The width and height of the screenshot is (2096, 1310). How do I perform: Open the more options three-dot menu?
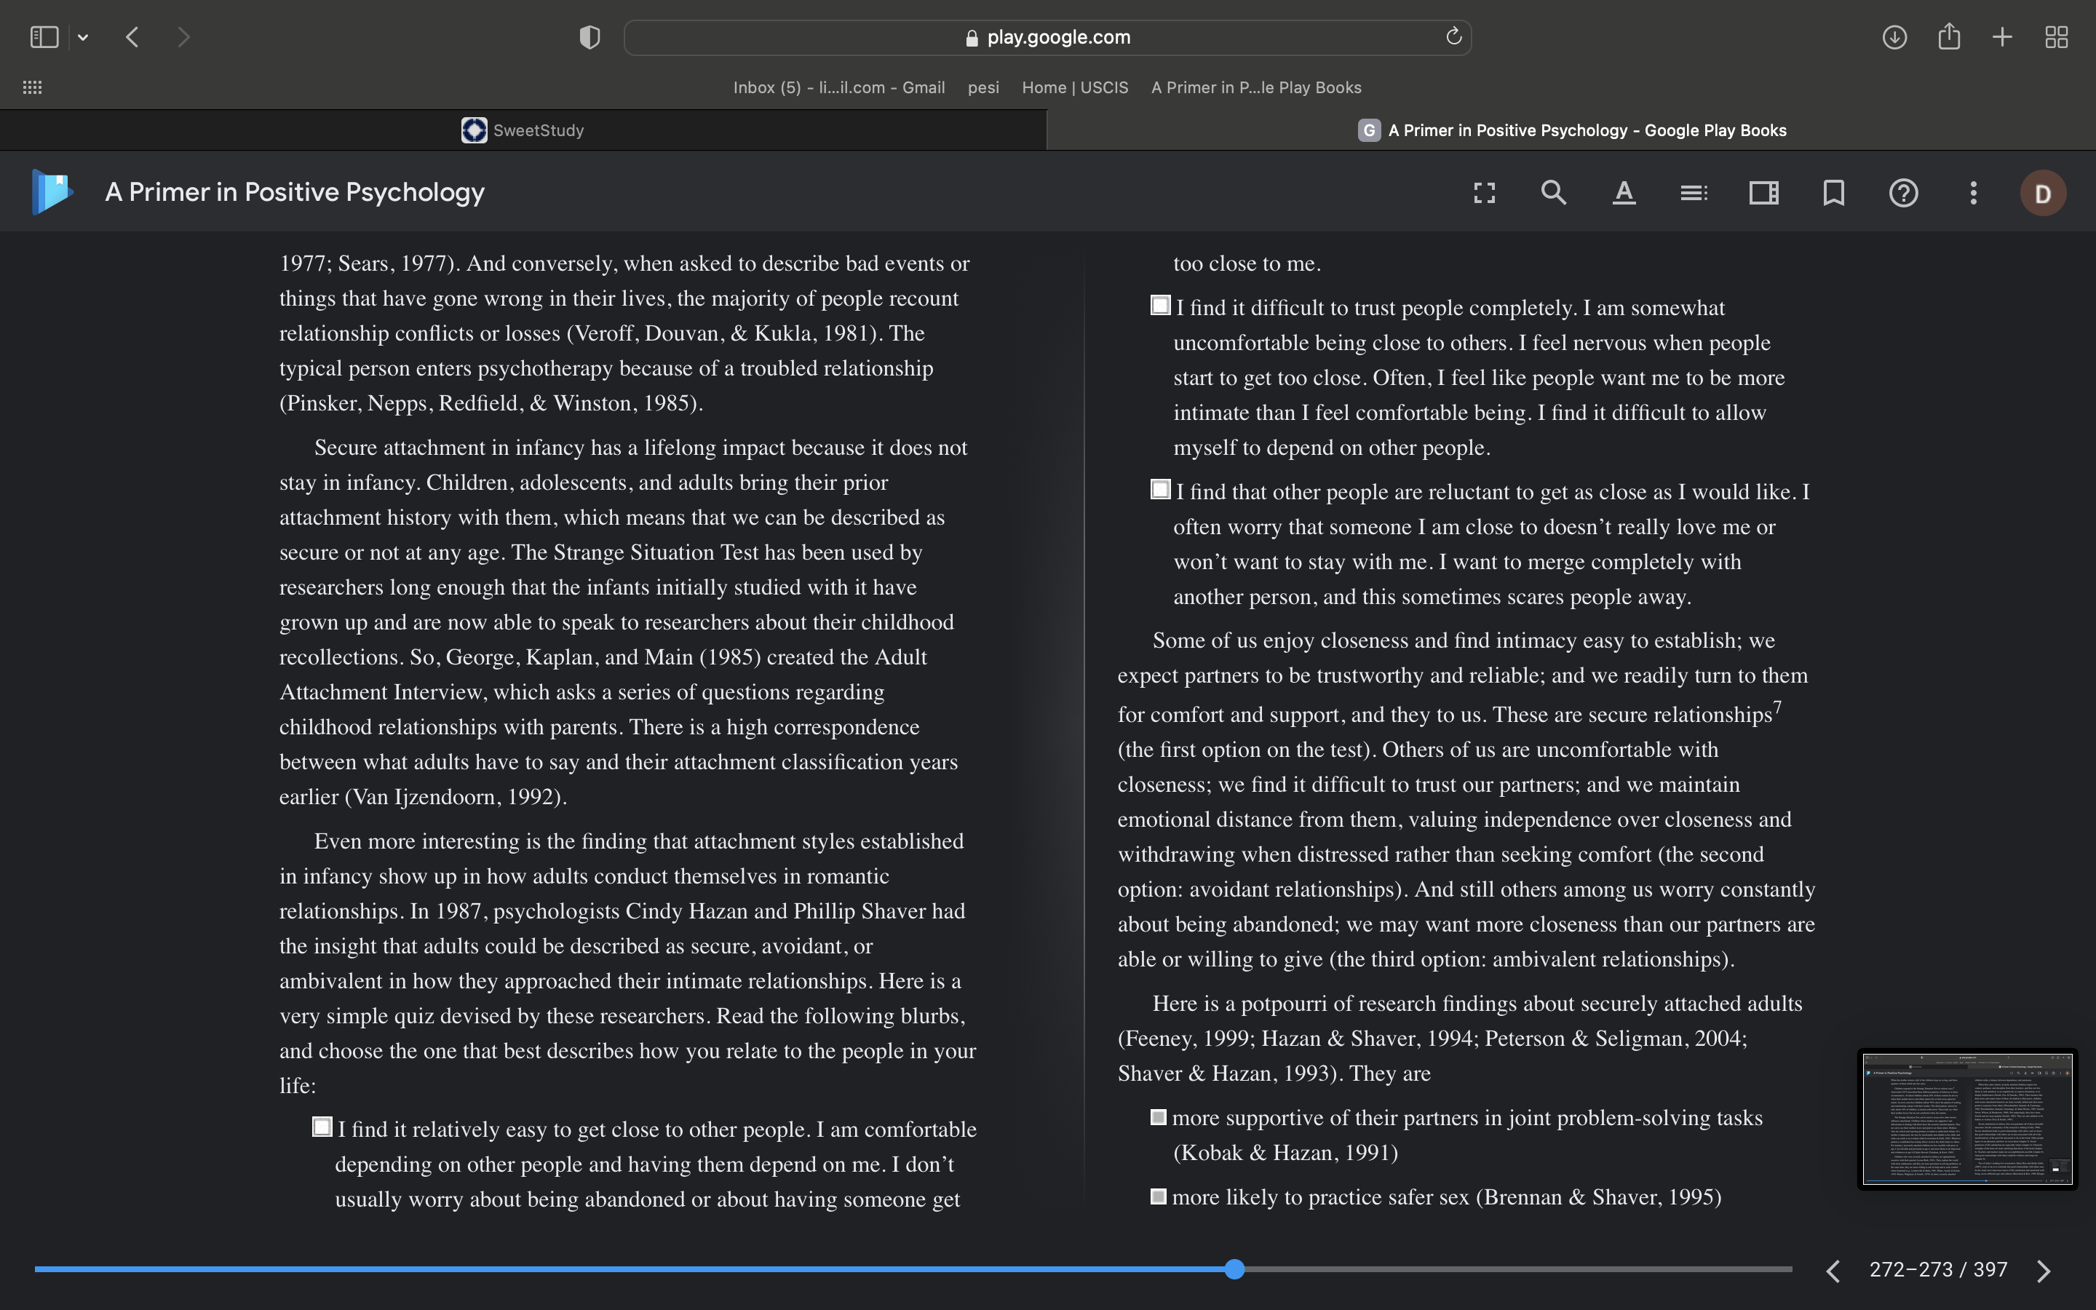point(1974,192)
